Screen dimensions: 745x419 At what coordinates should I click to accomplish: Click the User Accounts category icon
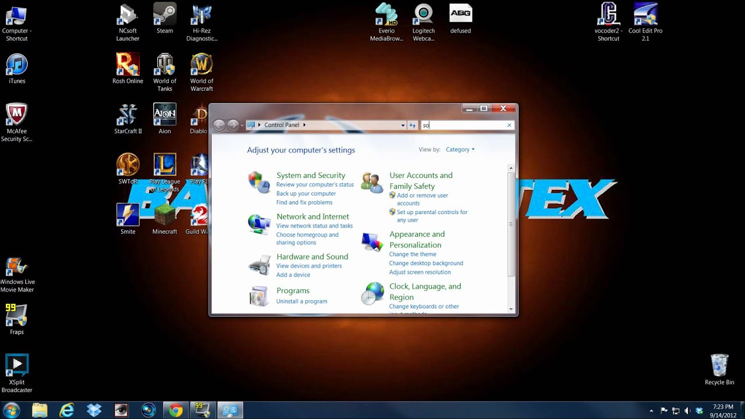(372, 182)
